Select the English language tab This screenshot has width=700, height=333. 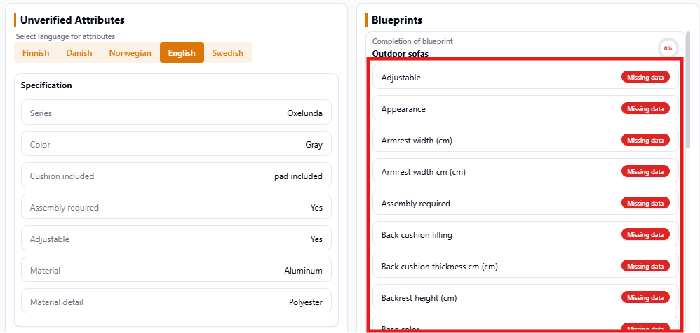182,53
